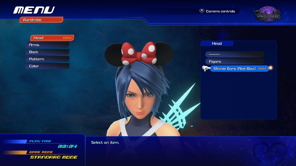The width and height of the screenshot is (296, 166).
Task: Click the STANDARD MODE text
Action: [x=54, y=157]
